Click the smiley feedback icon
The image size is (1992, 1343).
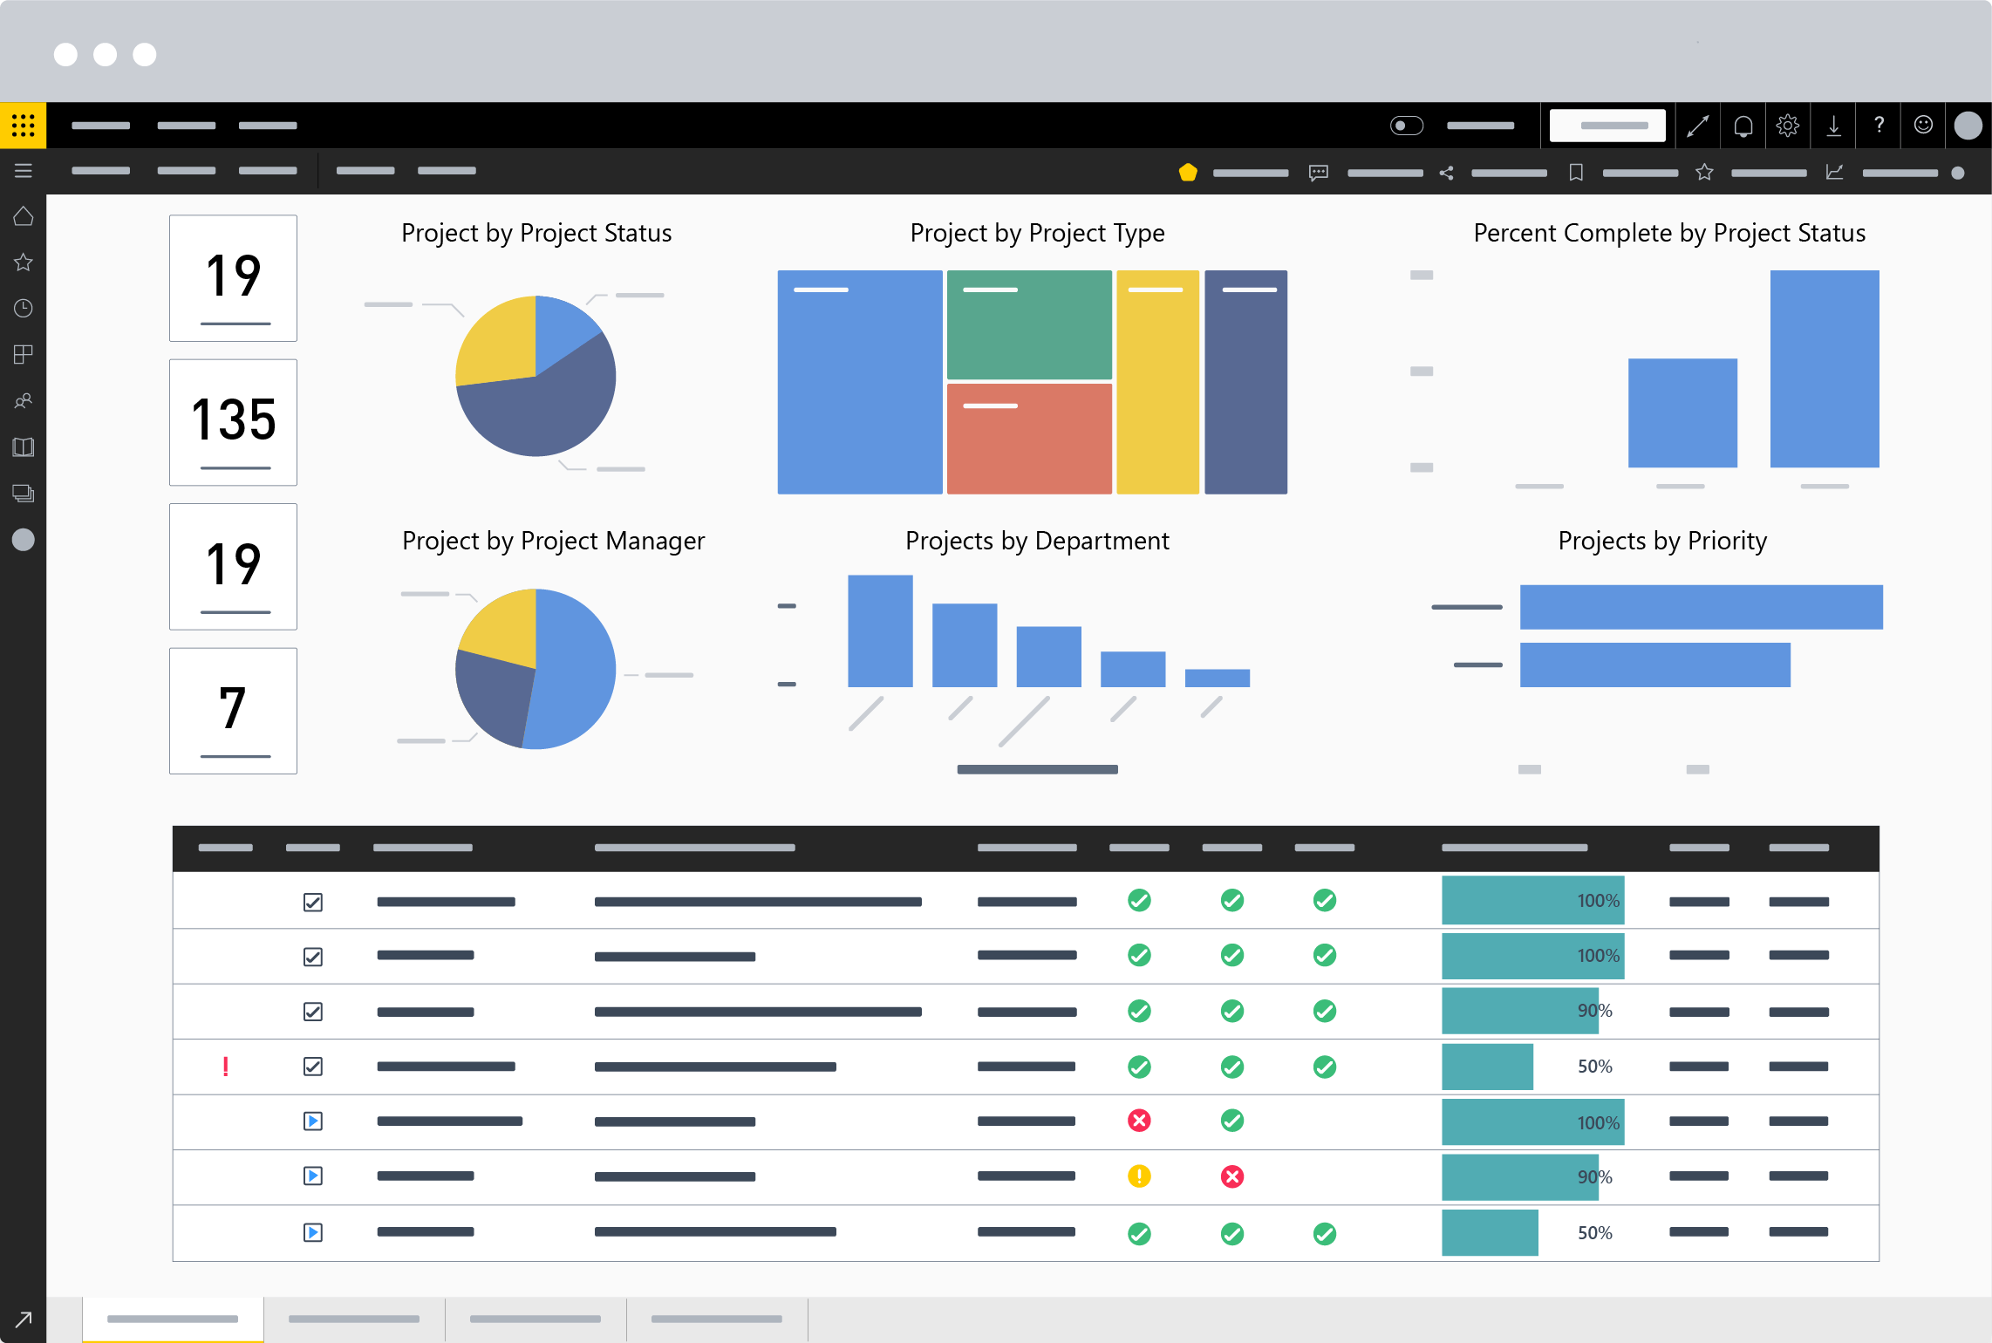pyautogui.click(x=1923, y=126)
